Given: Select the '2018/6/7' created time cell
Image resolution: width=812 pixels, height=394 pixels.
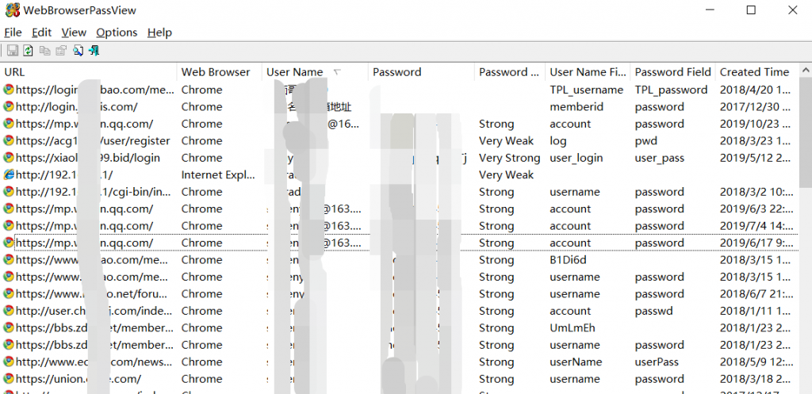Looking at the screenshot, I should [x=756, y=294].
